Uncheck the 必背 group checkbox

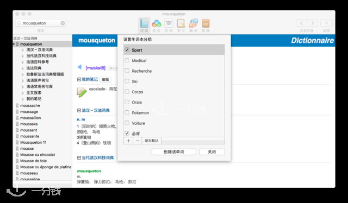(127, 133)
